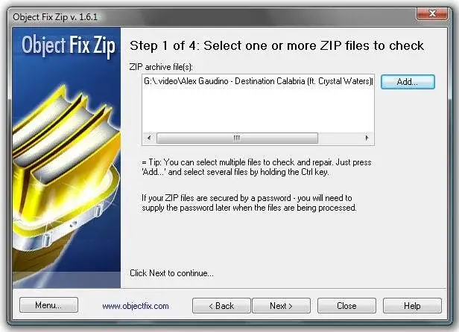Click the bottom Close button

(x=346, y=306)
